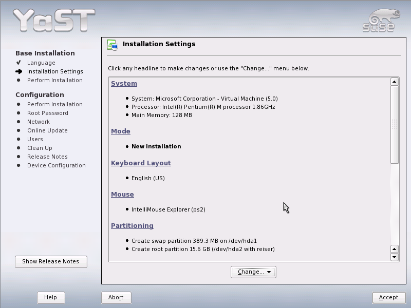Accept the installation settings
The height and width of the screenshot is (308, 411).
[x=389, y=298]
